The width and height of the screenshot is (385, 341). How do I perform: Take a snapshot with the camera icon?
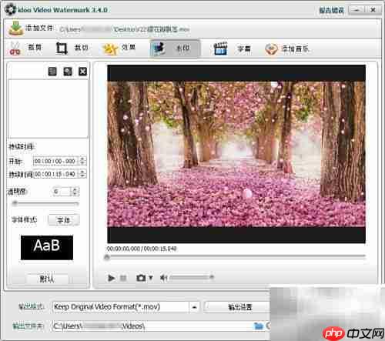tap(141, 278)
